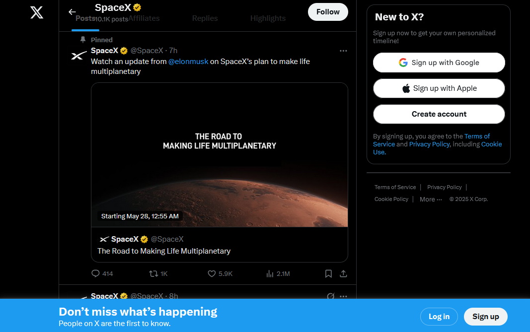Click the 'Don't miss what's happening' banner heading
The image size is (530, 332).
pyautogui.click(x=138, y=312)
